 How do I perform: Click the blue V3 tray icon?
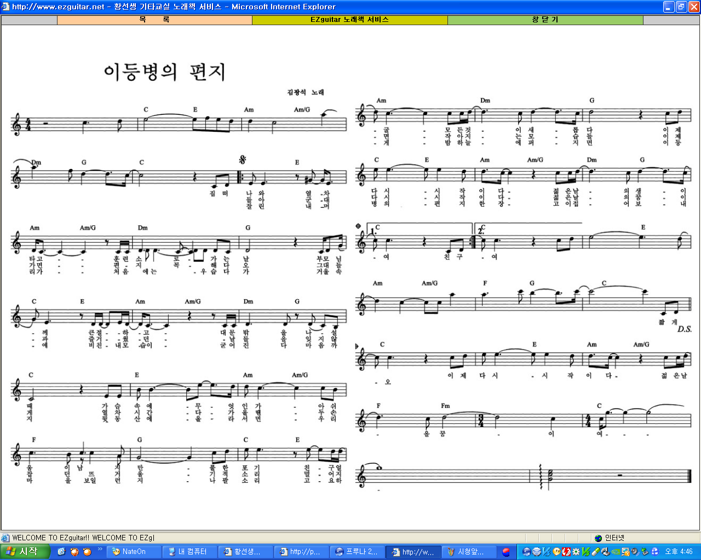[x=547, y=552]
